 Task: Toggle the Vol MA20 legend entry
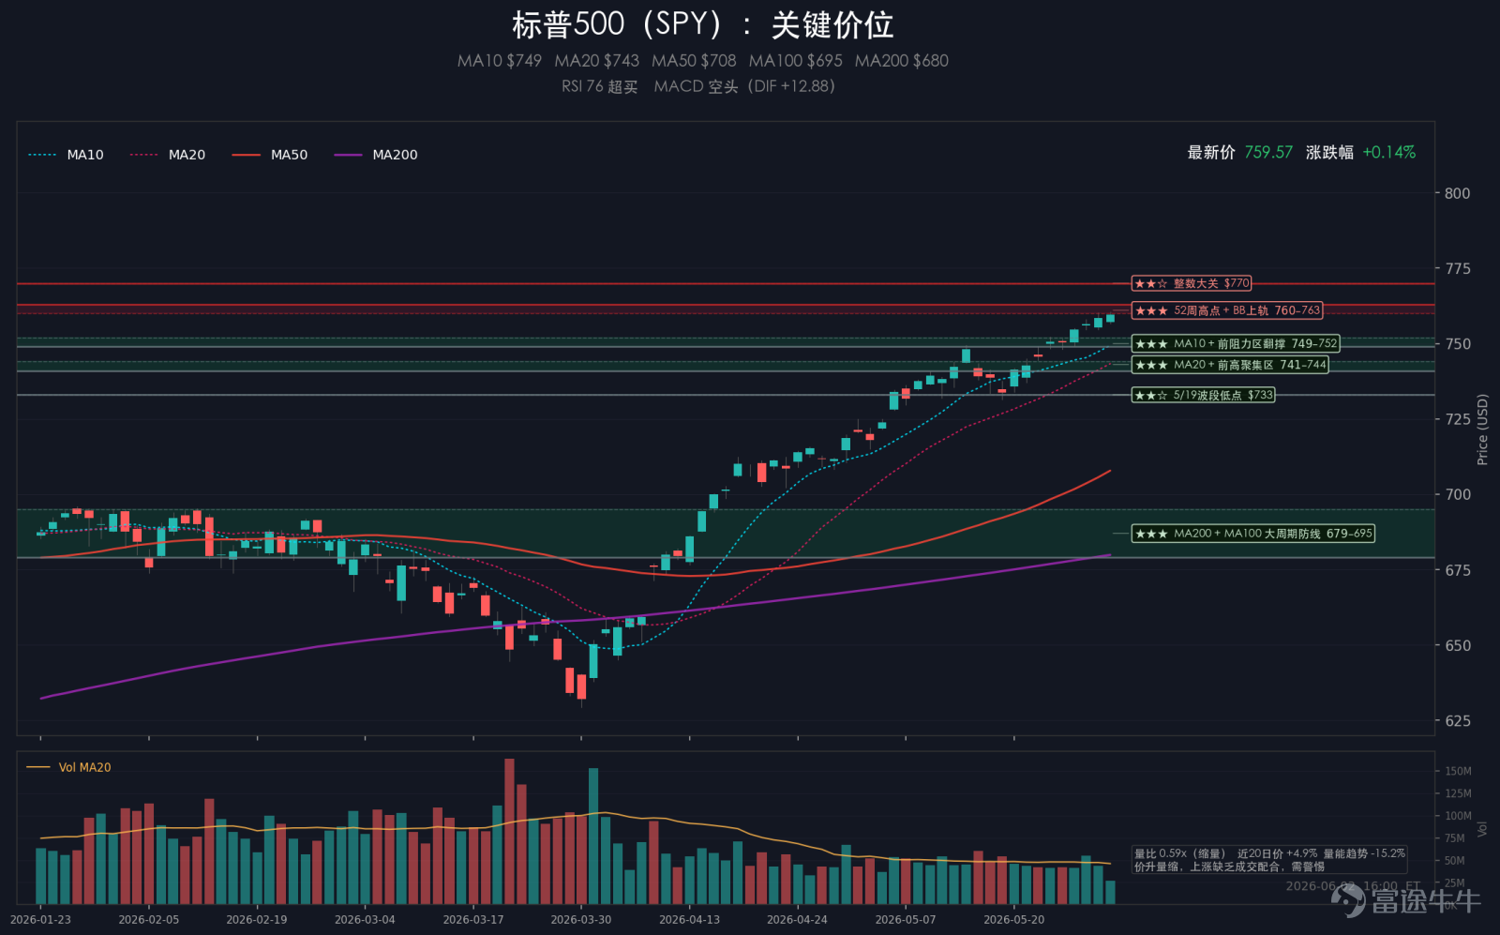68,767
